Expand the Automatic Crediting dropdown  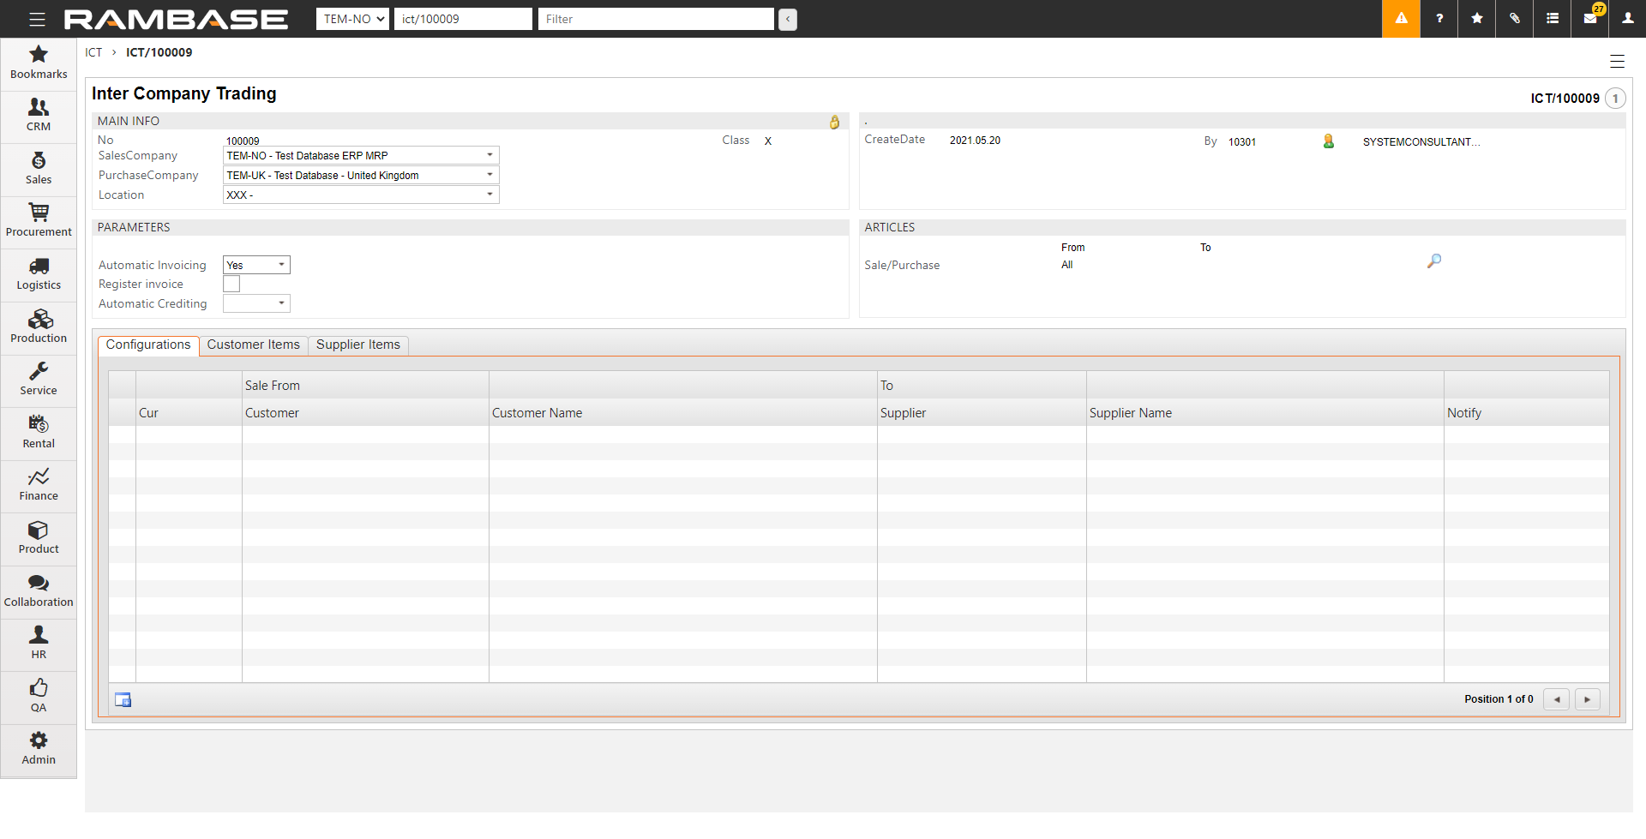coord(281,303)
